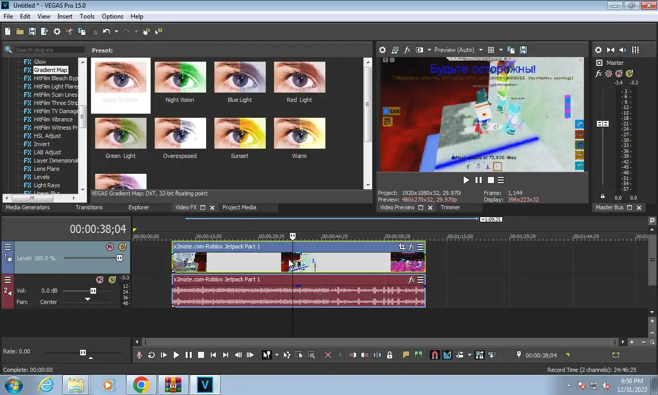Viewport: 658px width, 395px height.
Task: Stop playback in the timeline transport bar
Action: (x=201, y=355)
